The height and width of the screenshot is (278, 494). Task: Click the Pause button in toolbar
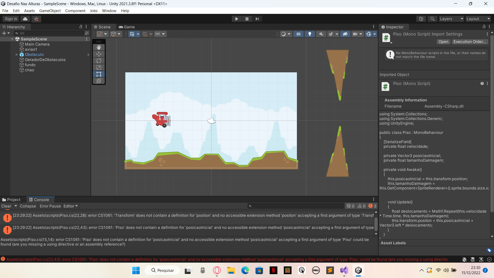point(247,19)
